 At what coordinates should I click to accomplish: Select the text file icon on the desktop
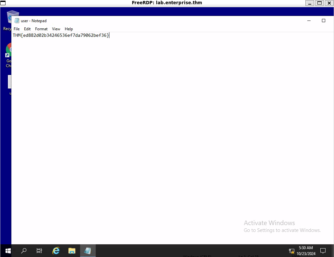point(9,85)
